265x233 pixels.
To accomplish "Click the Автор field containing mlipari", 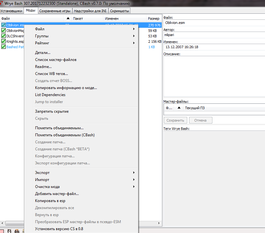I will (x=214, y=35).
